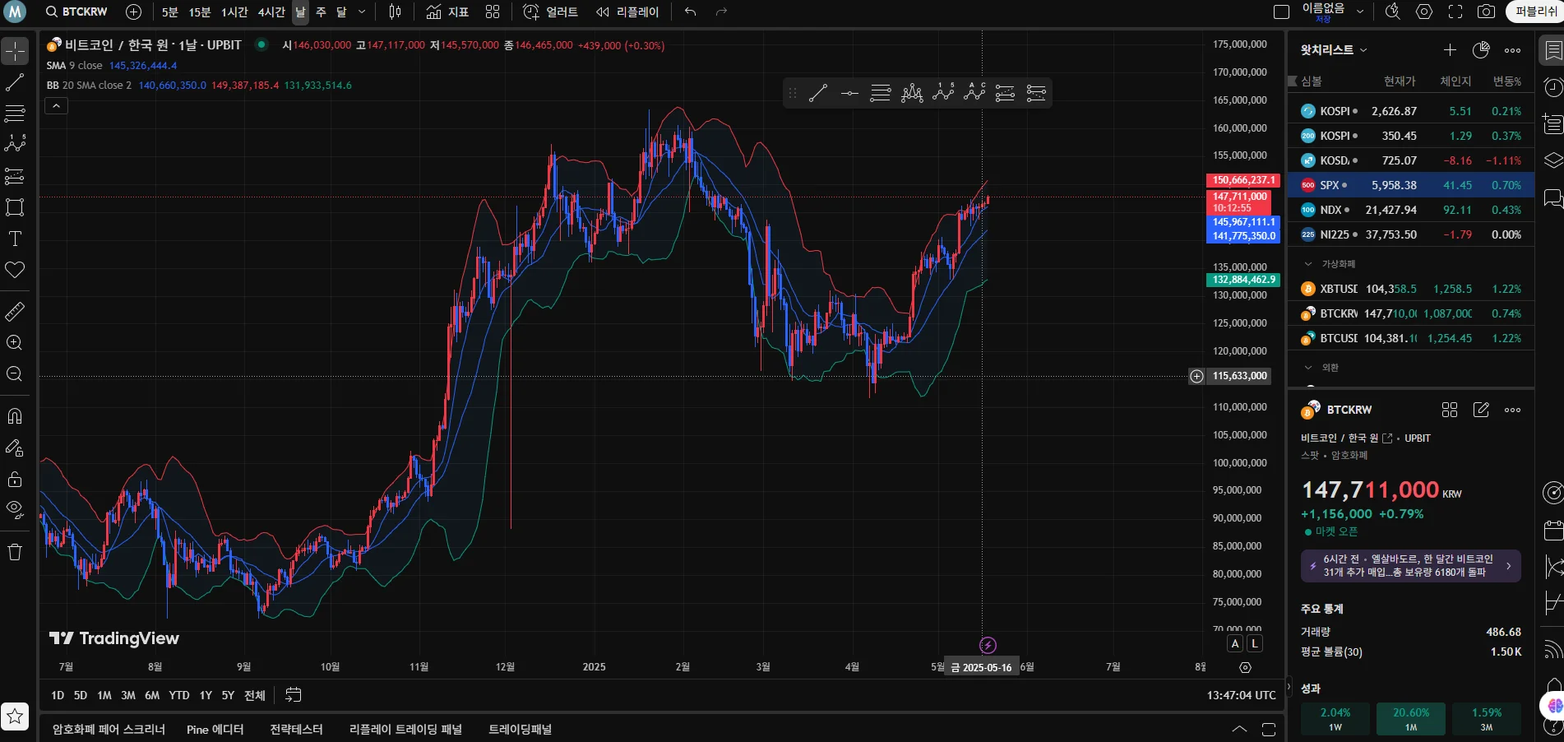The width and height of the screenshot is (1564, 742).
Task: Click the zoom in magnifier in left toolbar
Action: [x=15, y=343]
